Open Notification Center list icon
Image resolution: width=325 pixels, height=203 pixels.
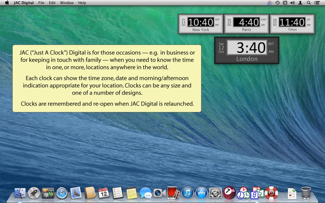(317, 3)
